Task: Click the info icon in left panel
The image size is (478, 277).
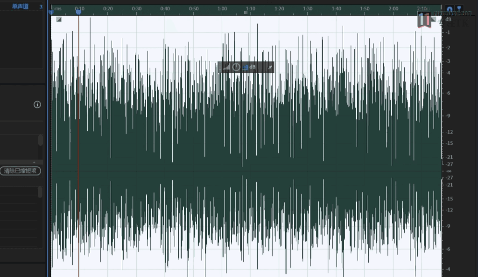Action: [37, 105]
